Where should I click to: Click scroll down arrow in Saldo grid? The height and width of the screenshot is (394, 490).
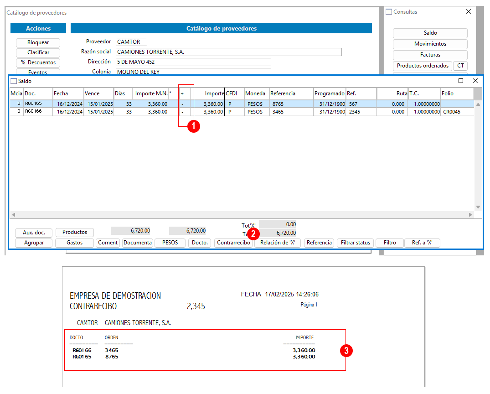[x=478, y=207]
